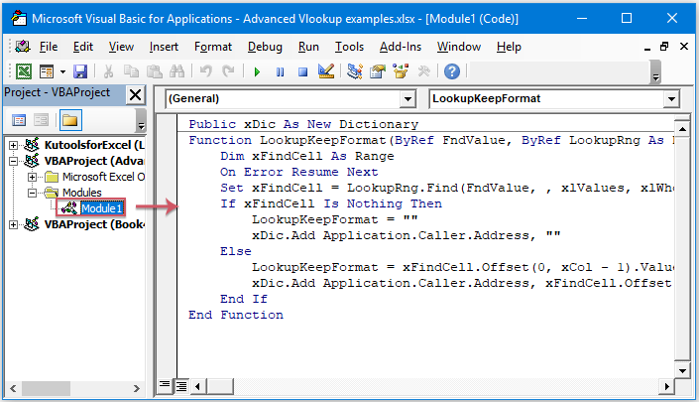Expand the KutoolsforExcel project node
Screen dimensions: 699x402
pos(13,145)
